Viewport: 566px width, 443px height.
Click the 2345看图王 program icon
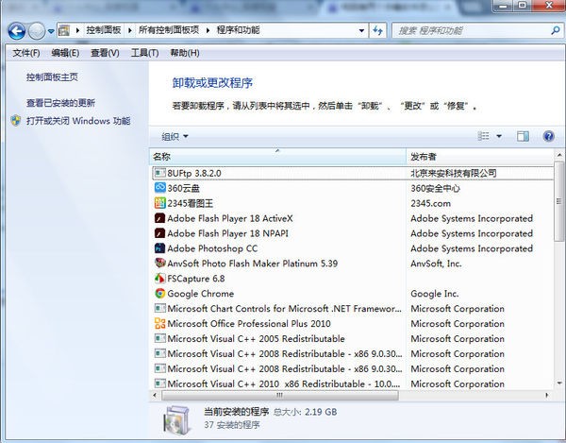[159, 203]
